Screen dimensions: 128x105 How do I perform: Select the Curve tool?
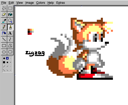[10, 39]
